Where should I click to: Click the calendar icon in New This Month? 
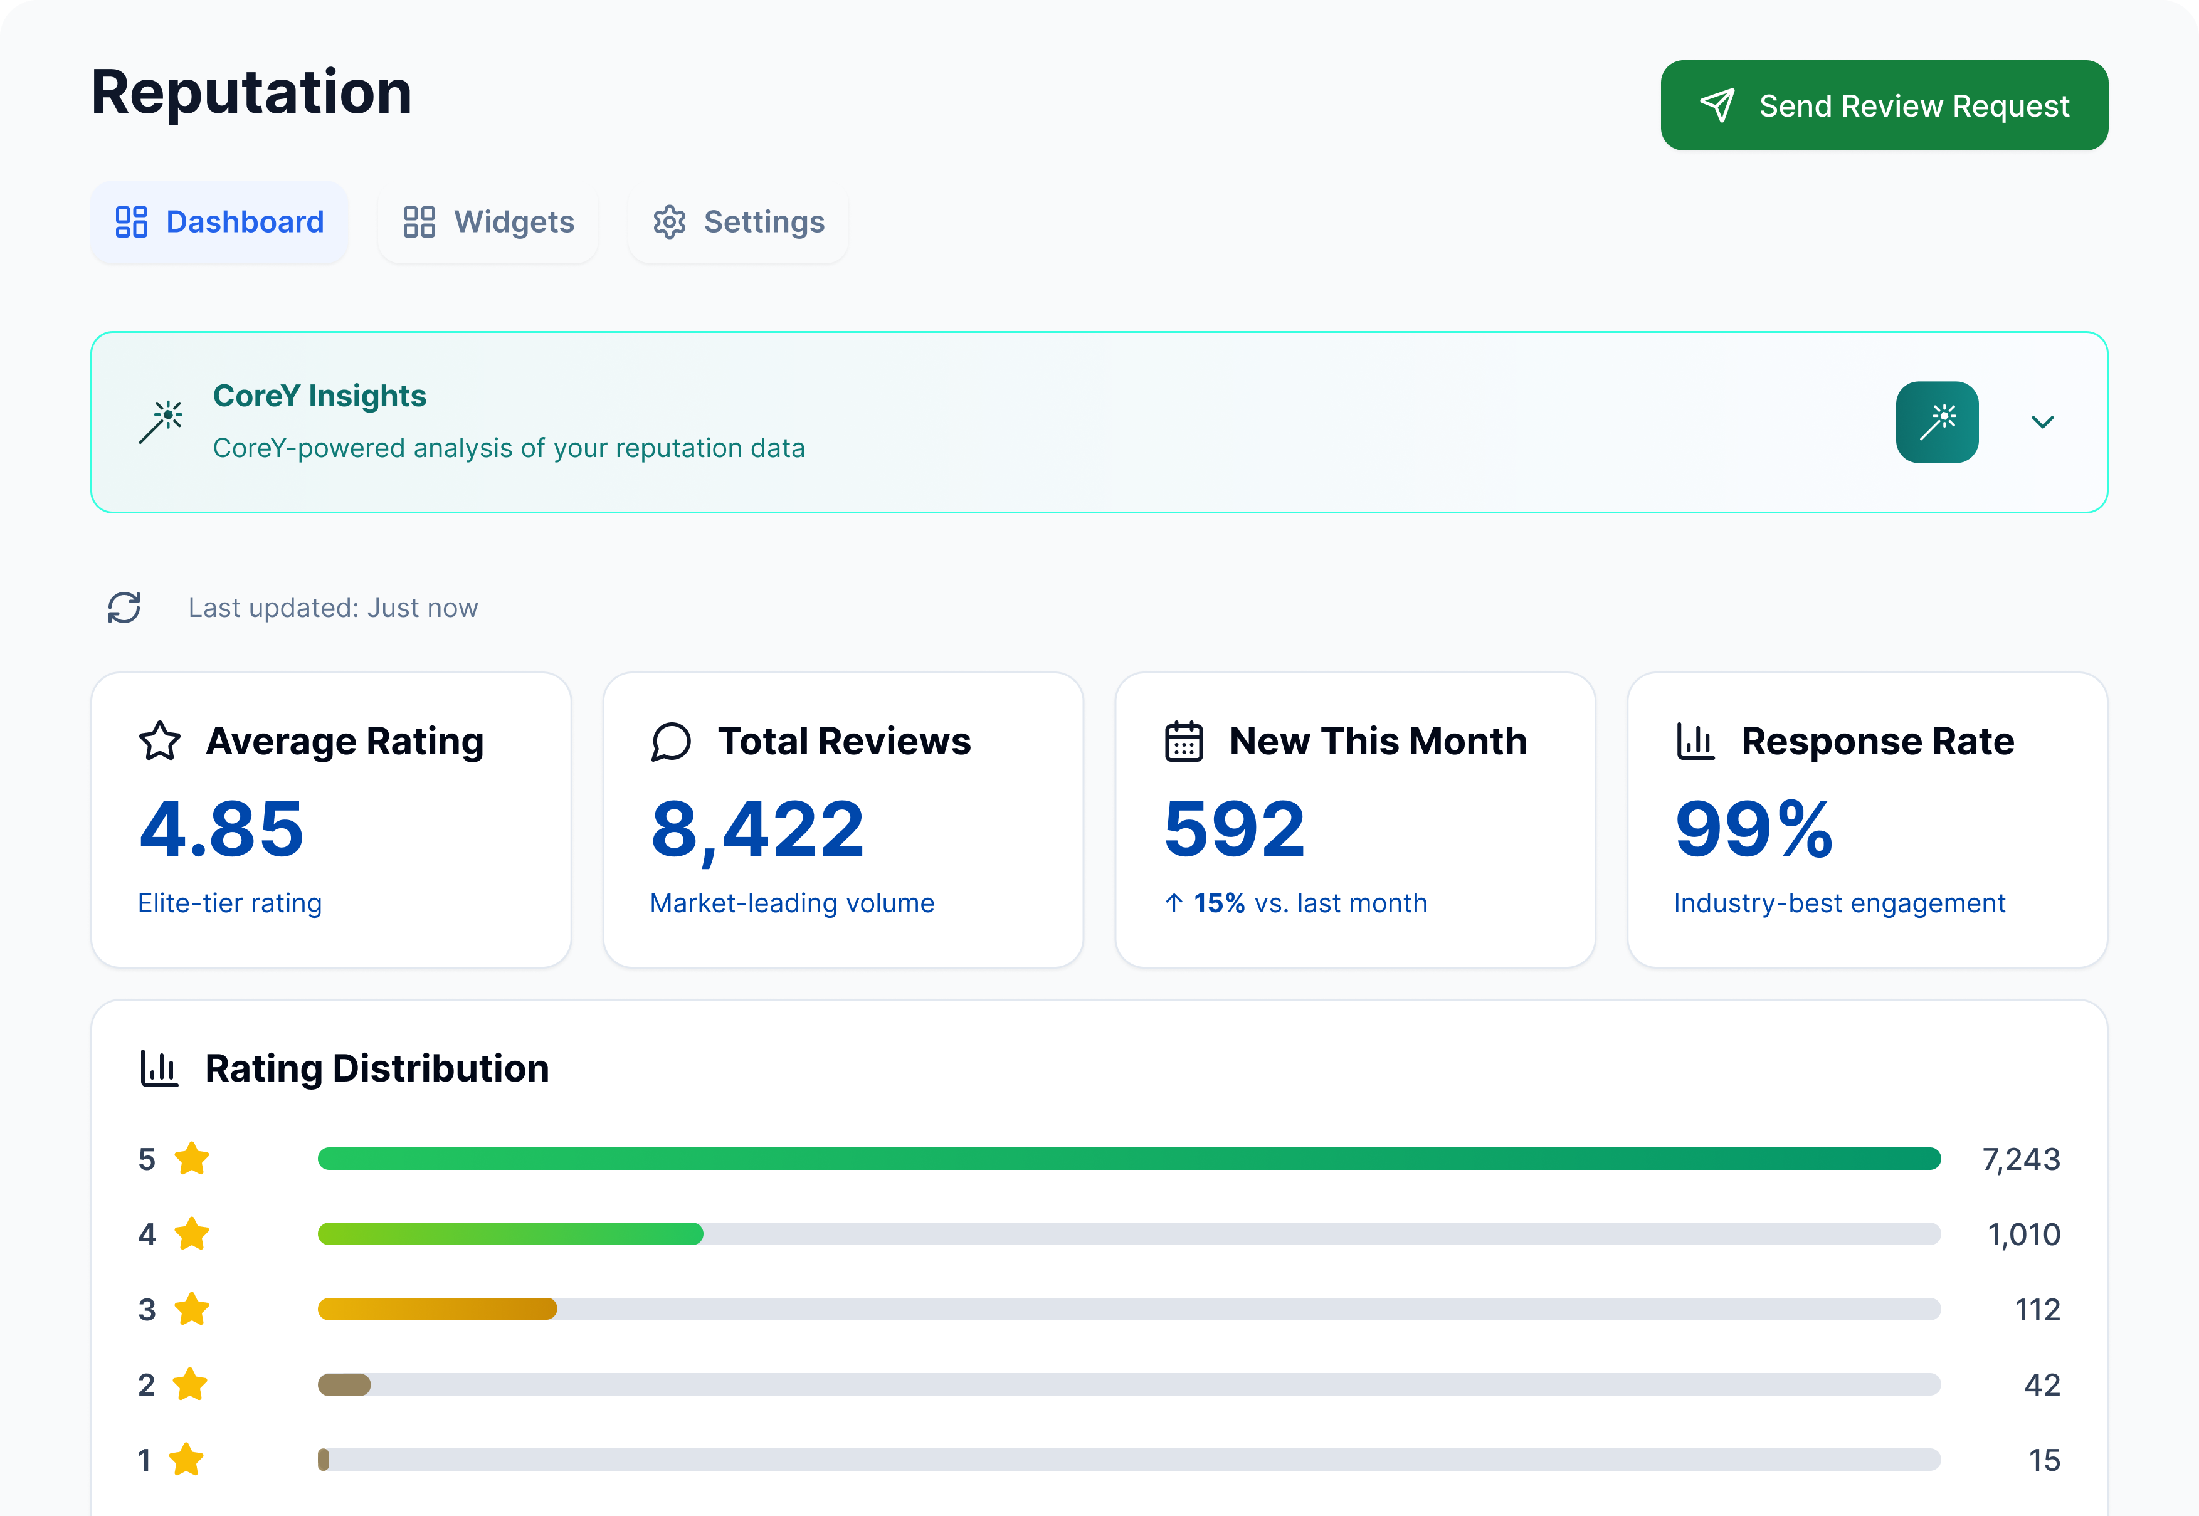1184,742
